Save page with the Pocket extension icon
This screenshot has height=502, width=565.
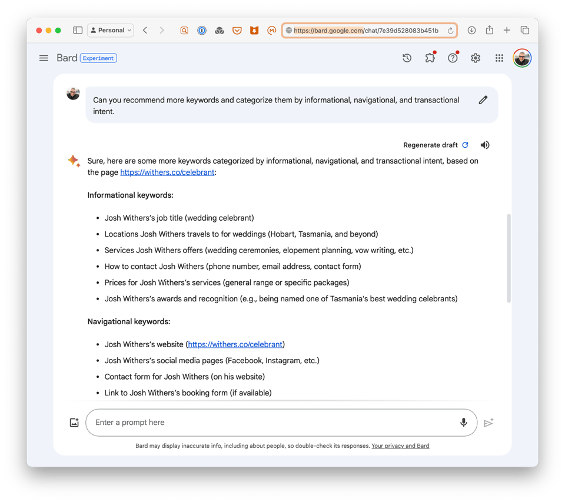[237, 30]
